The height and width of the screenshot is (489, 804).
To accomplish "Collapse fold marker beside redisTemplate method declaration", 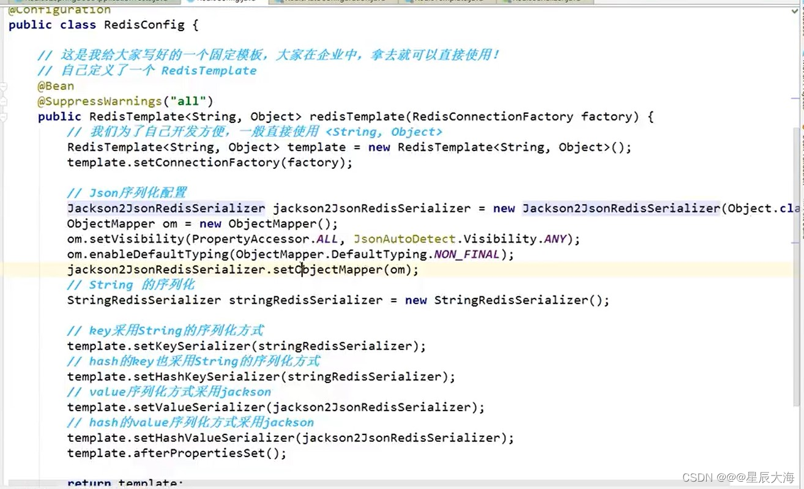I will tap(4, 117).
